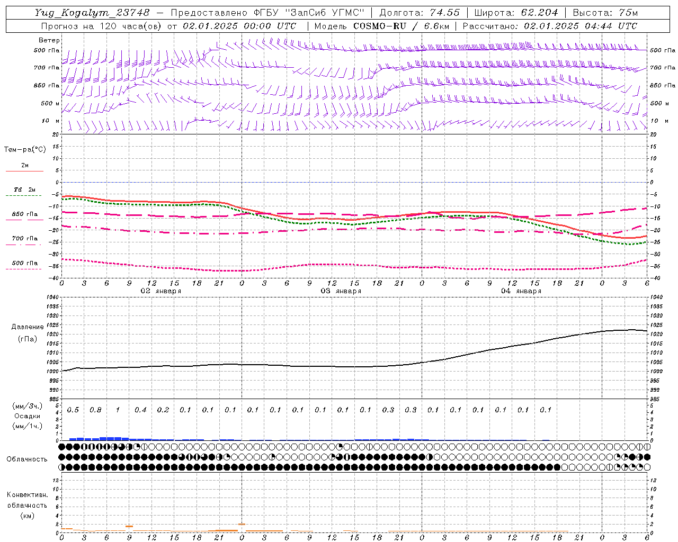Click the Долгота: 74.55 field
Viewport: 678px width, 542px height.
420,13
